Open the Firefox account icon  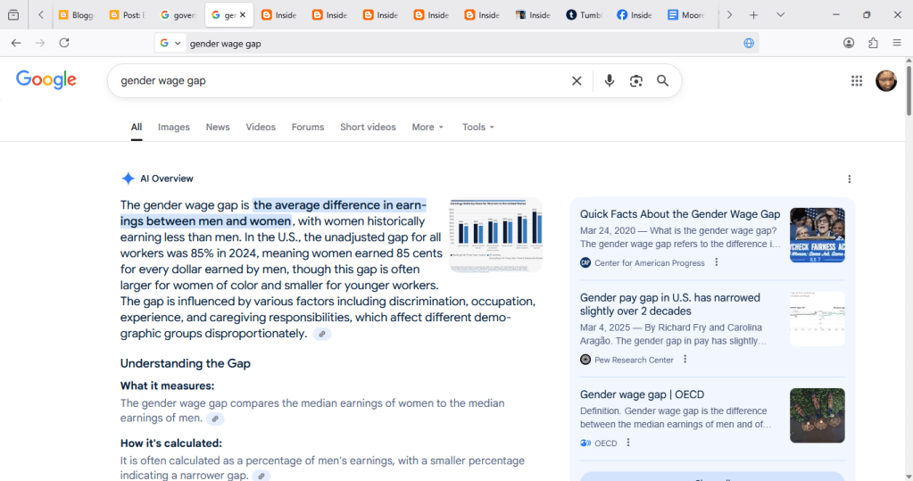pyautogui.click(x=849, y=43)
